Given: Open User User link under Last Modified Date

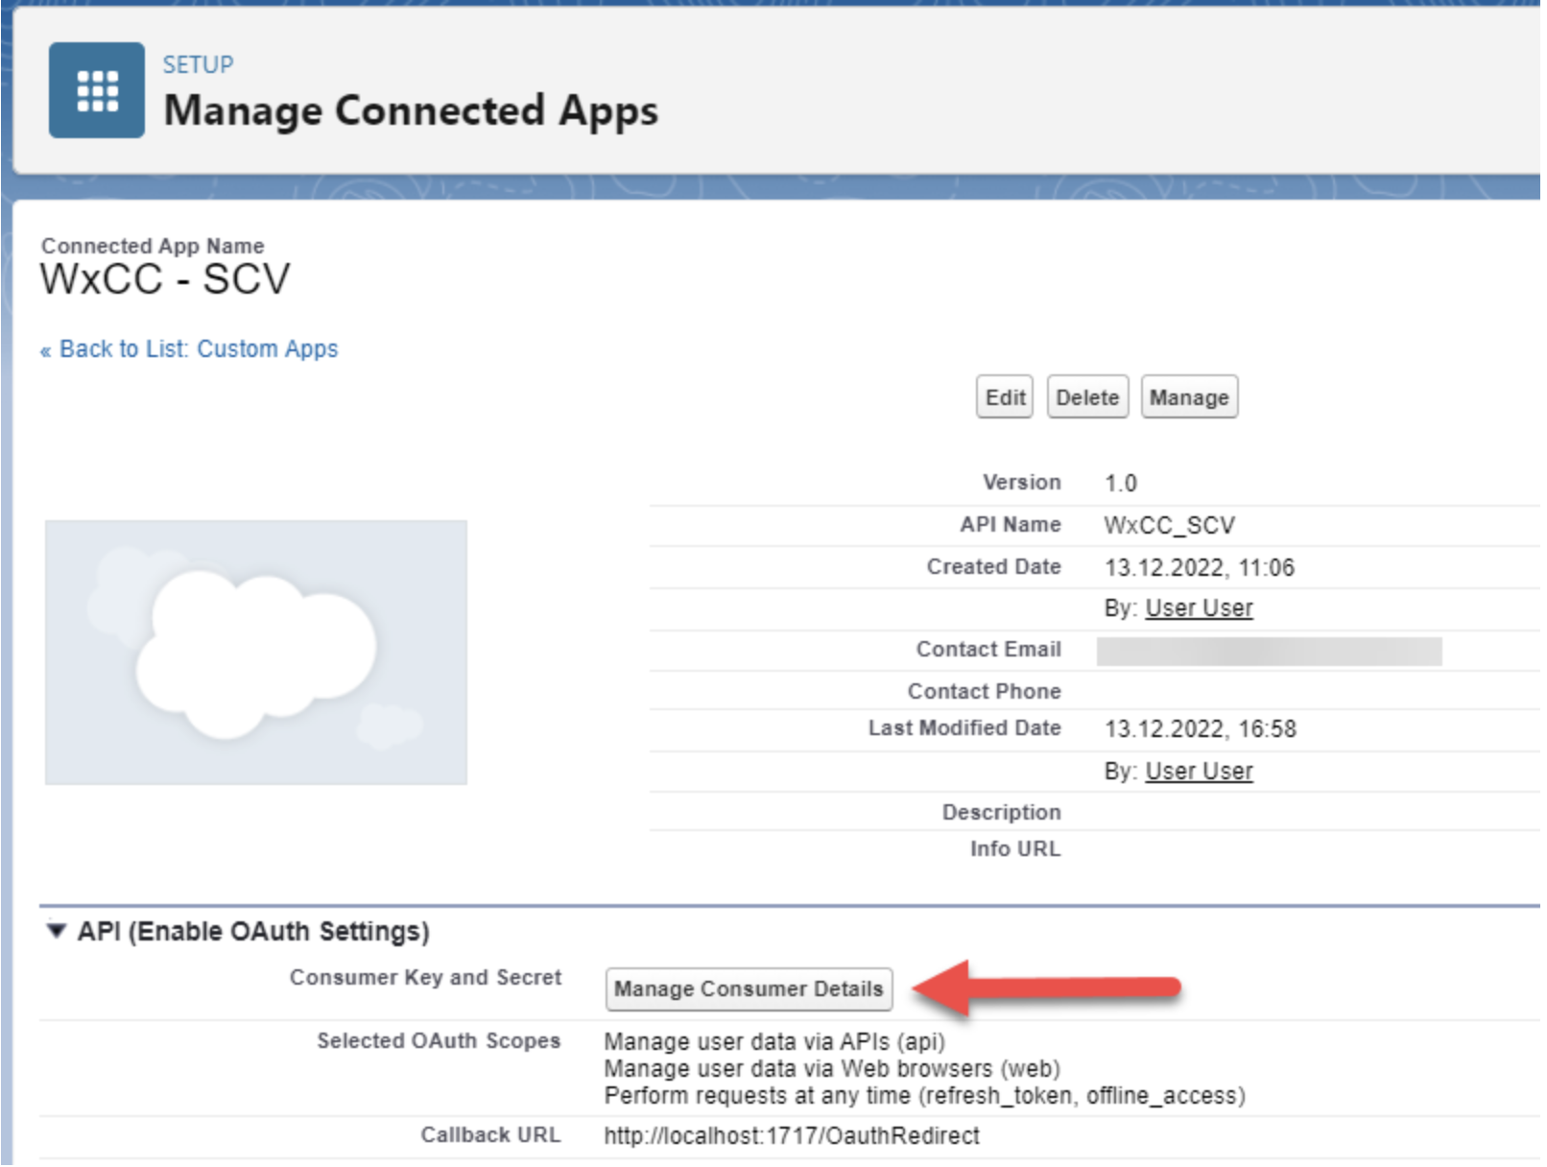Looking at the screenshot, I should (x=1199, y=772).
